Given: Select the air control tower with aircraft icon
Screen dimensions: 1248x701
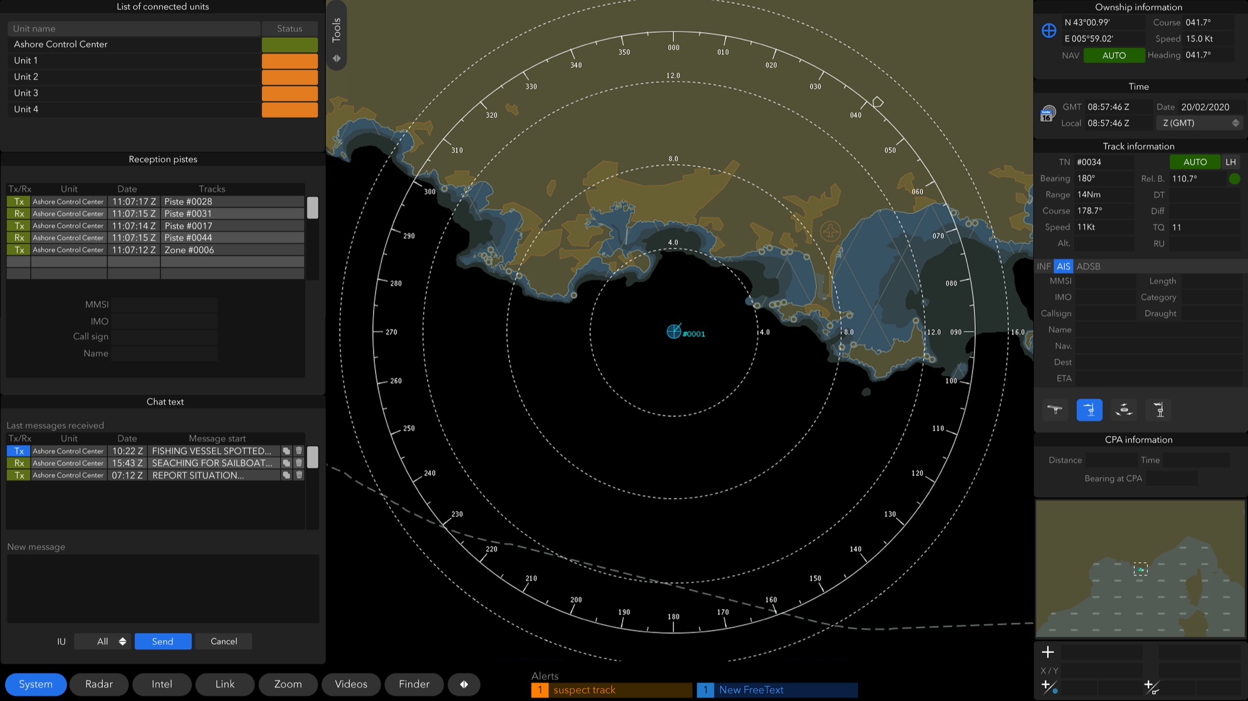Looking at the screenshot, I should coord(1158,410).
